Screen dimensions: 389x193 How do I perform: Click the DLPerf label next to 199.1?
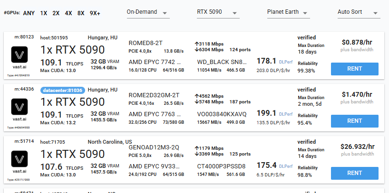coord(286,114)
